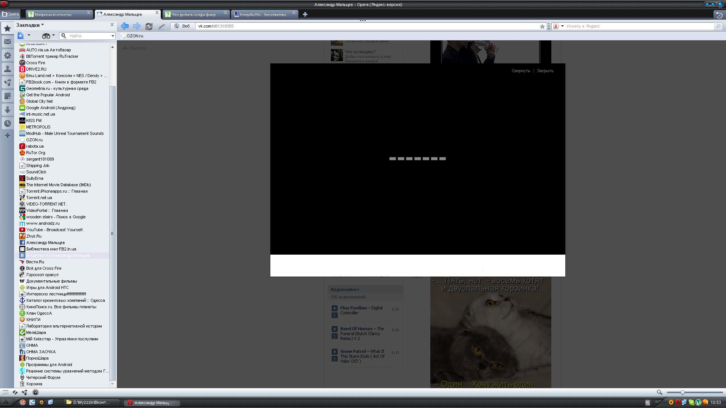The image size is (726, 408).
Task: Play the Snow Patrol audio track
Action: (x=334, y=352)
